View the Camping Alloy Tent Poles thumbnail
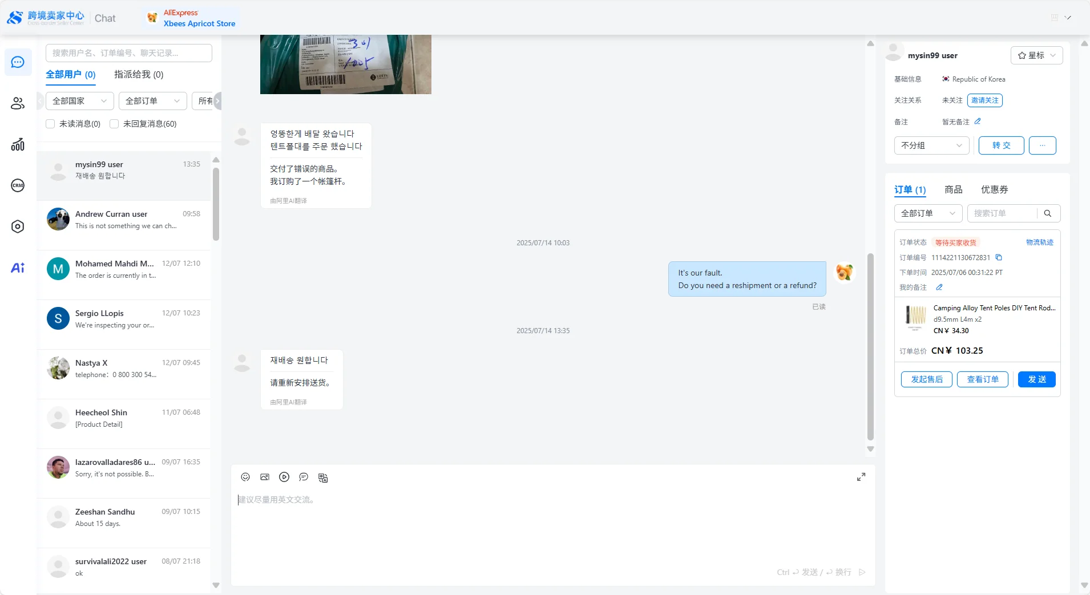Screen dimensions: 1090x595 916,317
